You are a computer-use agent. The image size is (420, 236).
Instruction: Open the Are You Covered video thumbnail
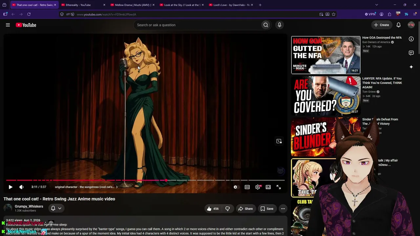point(326,96)
